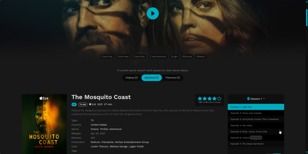
Task: Expand the Season 1 dropdown
Action: [256, 99]
